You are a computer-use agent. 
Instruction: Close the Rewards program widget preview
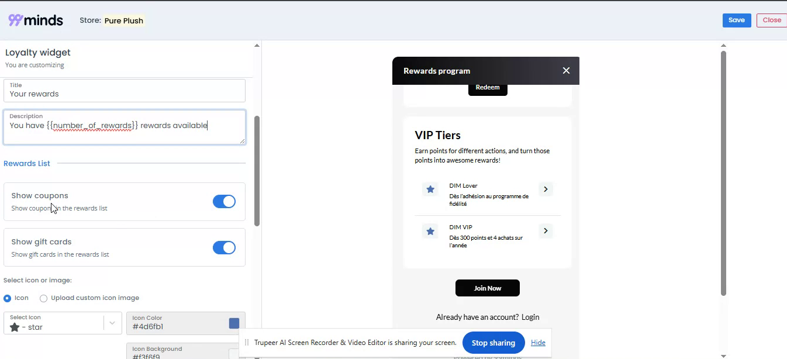click(x=566, y=71)
